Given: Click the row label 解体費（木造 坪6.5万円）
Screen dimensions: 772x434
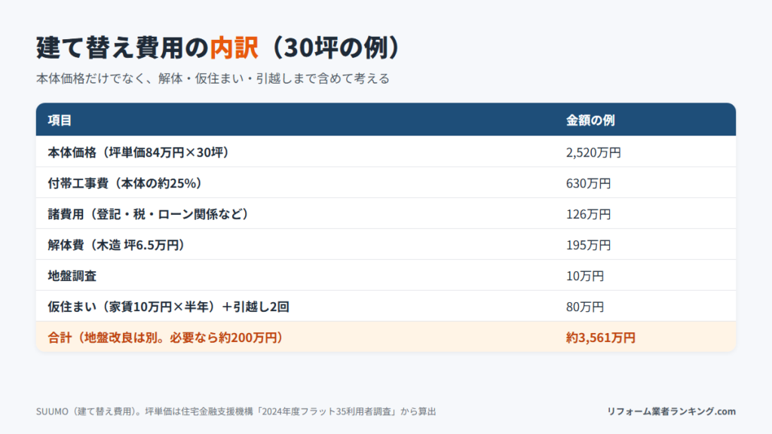Looking at the screenshot, I should pyautogui.click(x=117, y=245).
